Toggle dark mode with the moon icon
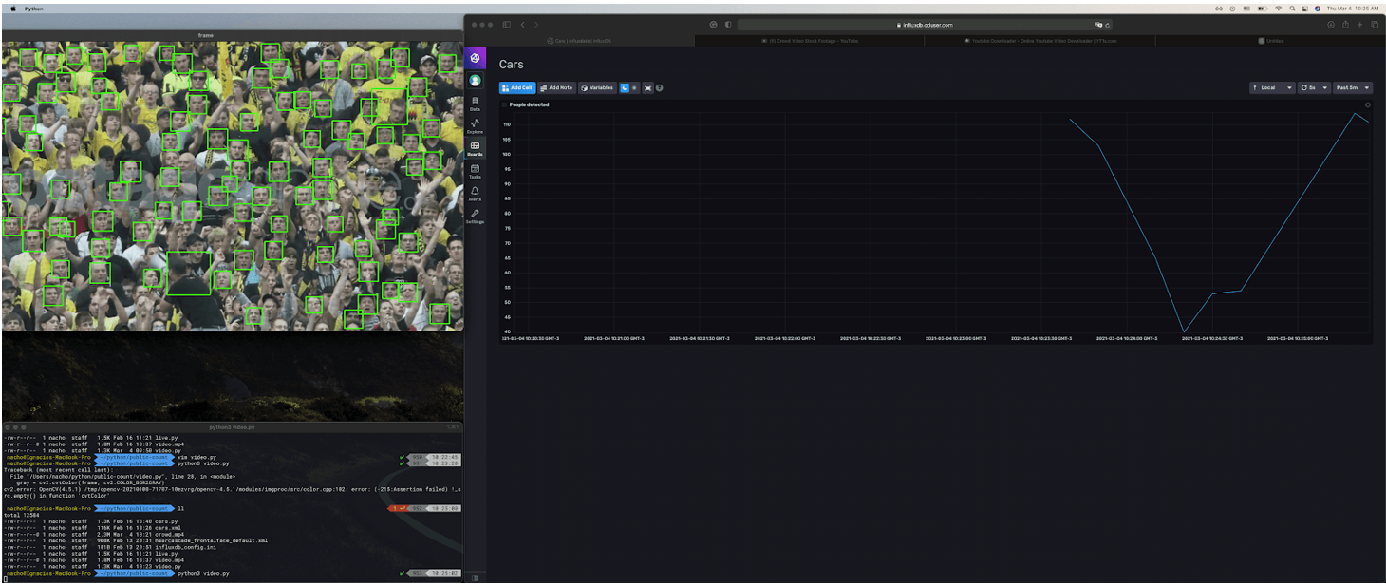Viewport: 1386px width, 586px height. (625, 88)
